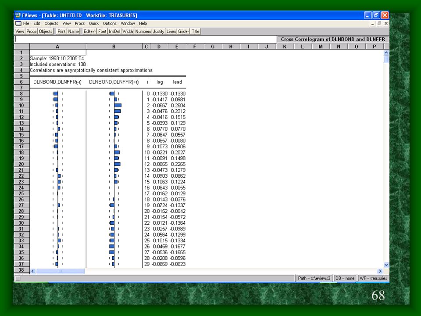Open the View menu in menu bar
The width and height of the screenshot is (421, 316).
pos(67,23)
